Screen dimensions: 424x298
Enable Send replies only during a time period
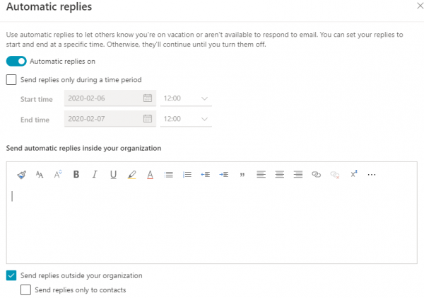(11, 80)
